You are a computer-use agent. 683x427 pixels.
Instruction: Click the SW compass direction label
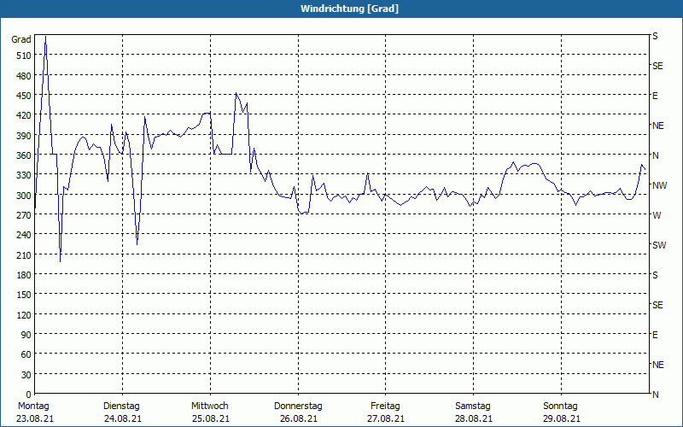658,245
